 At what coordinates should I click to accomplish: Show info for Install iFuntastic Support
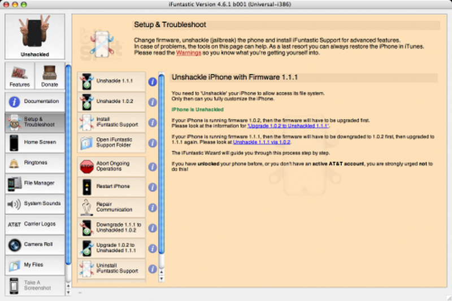pos(153,123)
